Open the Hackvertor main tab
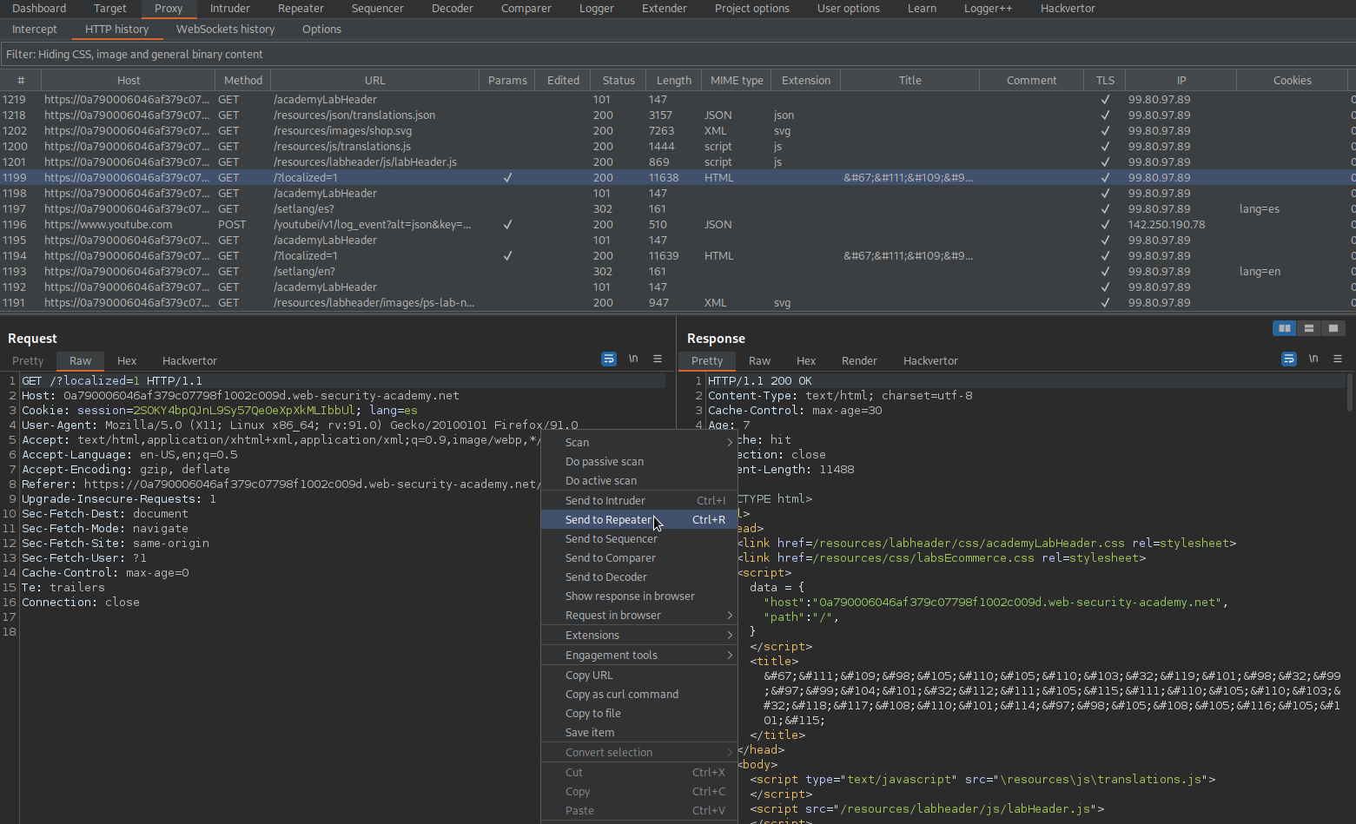1356x824 pixels. (x=1068, y=9)
